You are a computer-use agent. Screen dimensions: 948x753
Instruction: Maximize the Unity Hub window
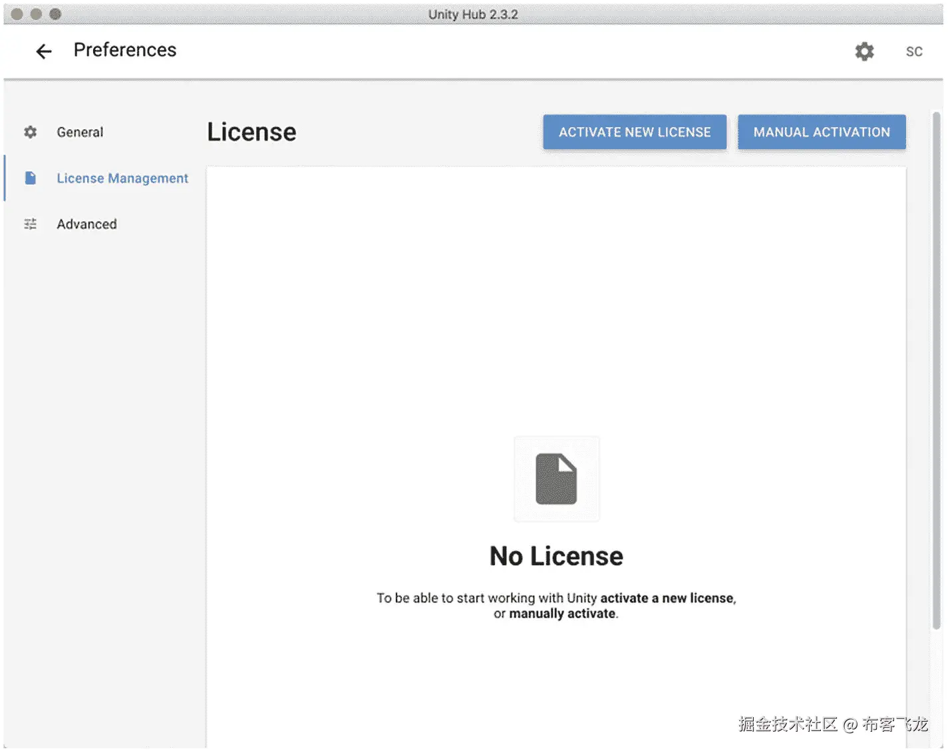pos(55,14)
